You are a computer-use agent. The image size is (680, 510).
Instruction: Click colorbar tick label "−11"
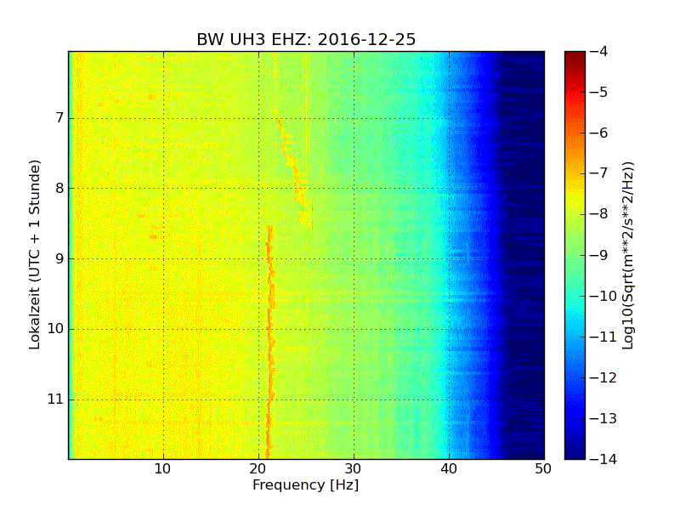click(x=603, y=337)
